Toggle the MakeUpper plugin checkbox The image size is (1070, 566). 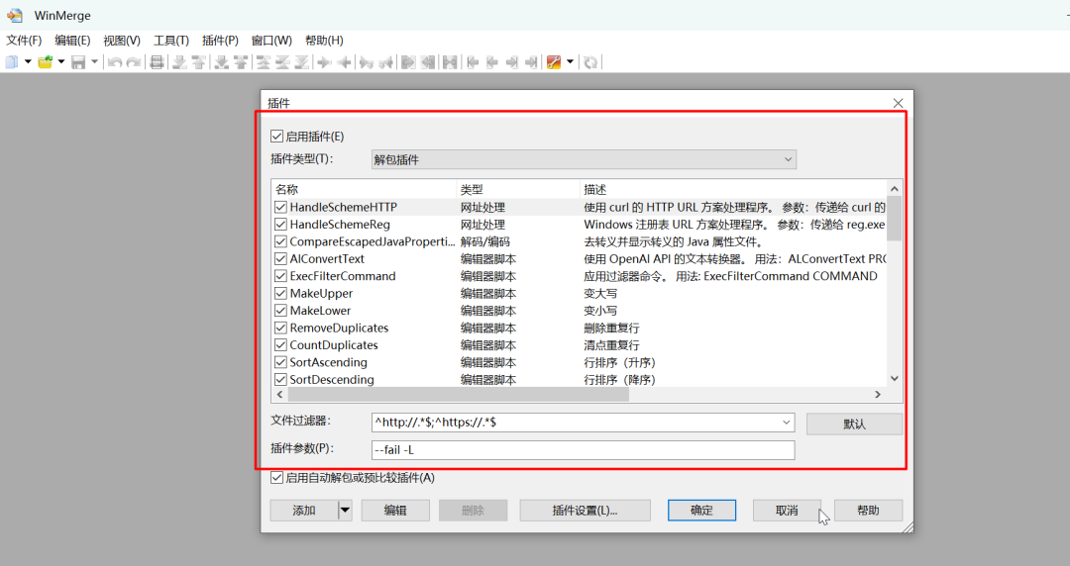click(x=280, y=293)
